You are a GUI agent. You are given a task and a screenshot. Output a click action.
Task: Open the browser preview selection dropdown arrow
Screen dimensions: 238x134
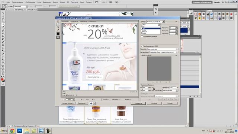coord(94,103)
